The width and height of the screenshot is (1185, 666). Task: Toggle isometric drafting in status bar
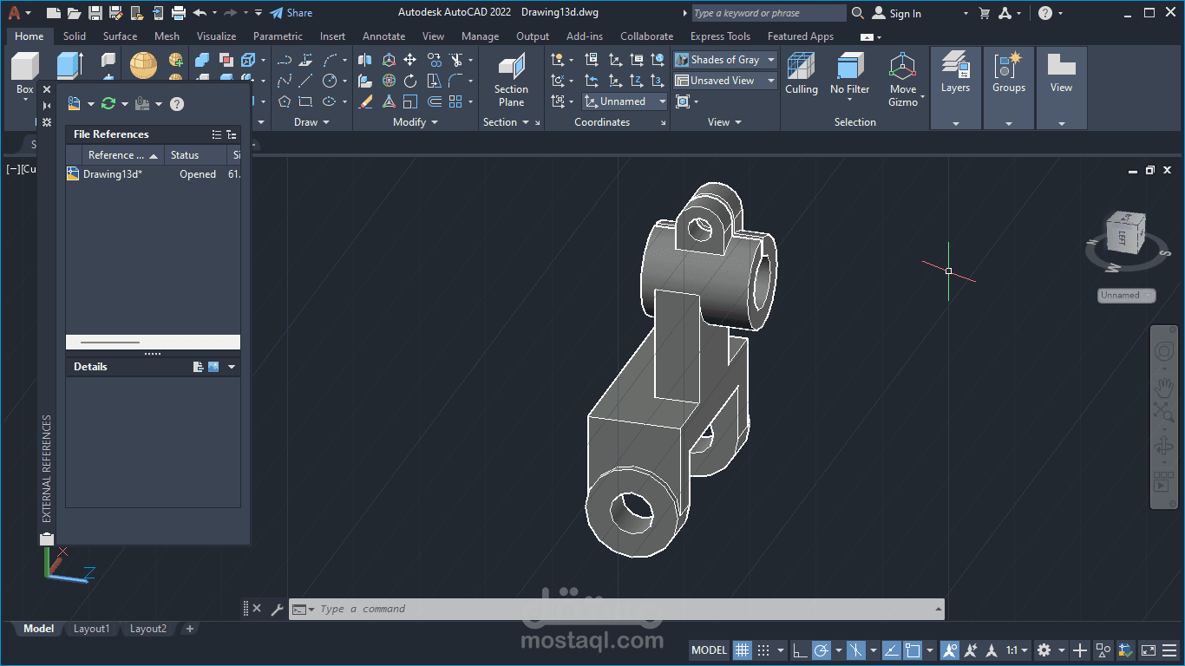pyautogui.click(x=856, y=650)
